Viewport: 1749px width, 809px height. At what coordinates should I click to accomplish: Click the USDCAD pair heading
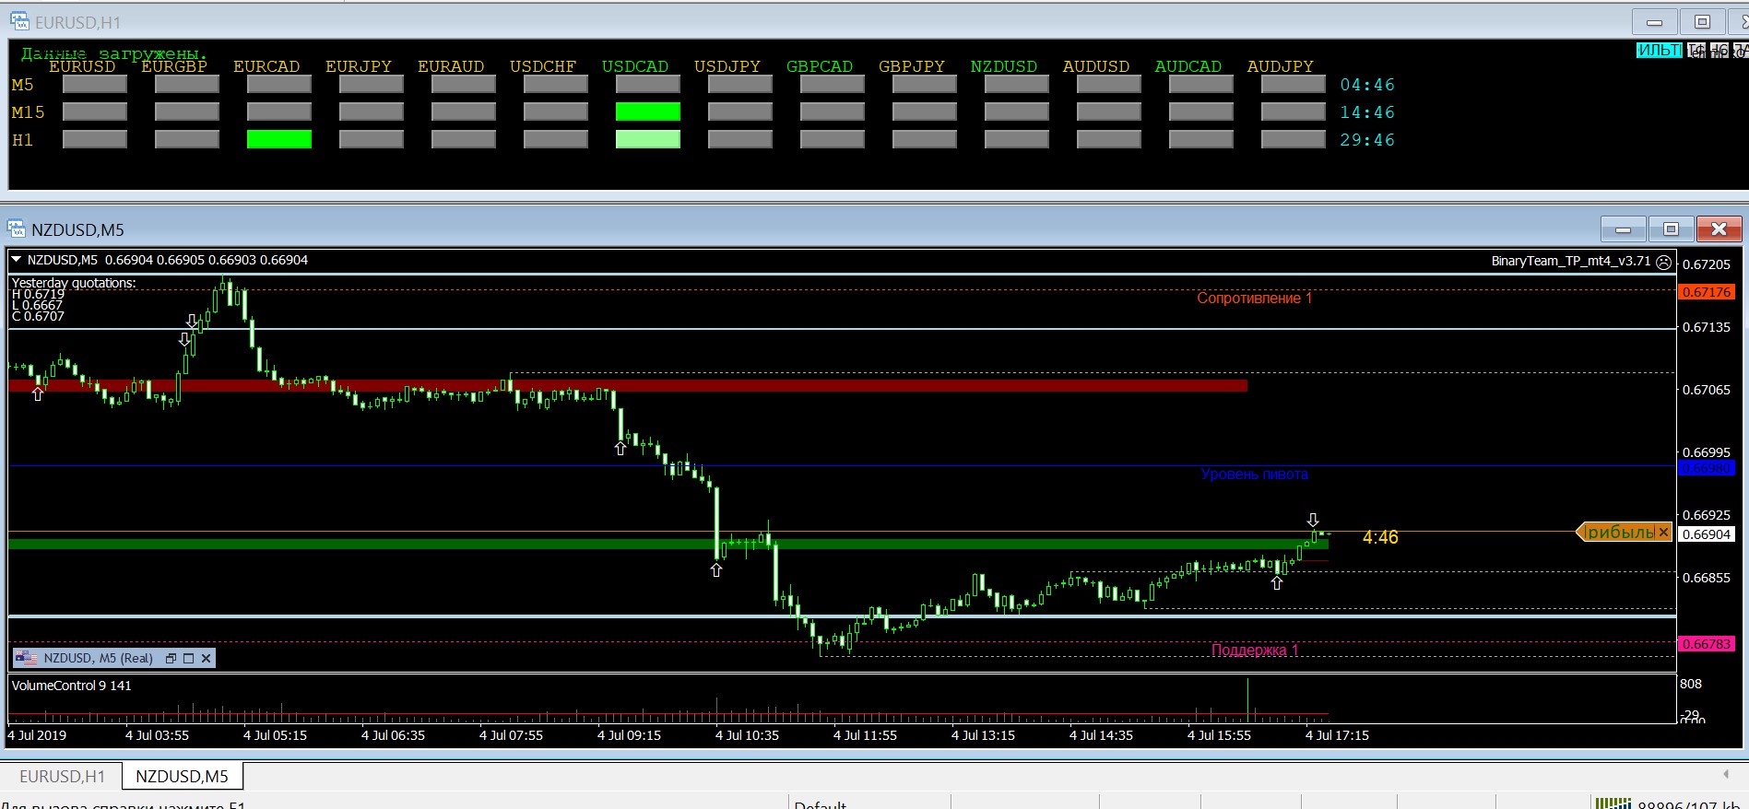tap(635, 66)
